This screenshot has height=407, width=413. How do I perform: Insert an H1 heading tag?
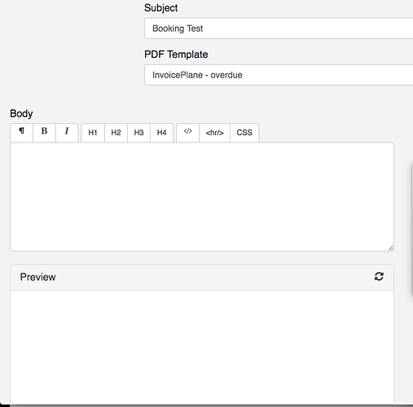point(93,133)
